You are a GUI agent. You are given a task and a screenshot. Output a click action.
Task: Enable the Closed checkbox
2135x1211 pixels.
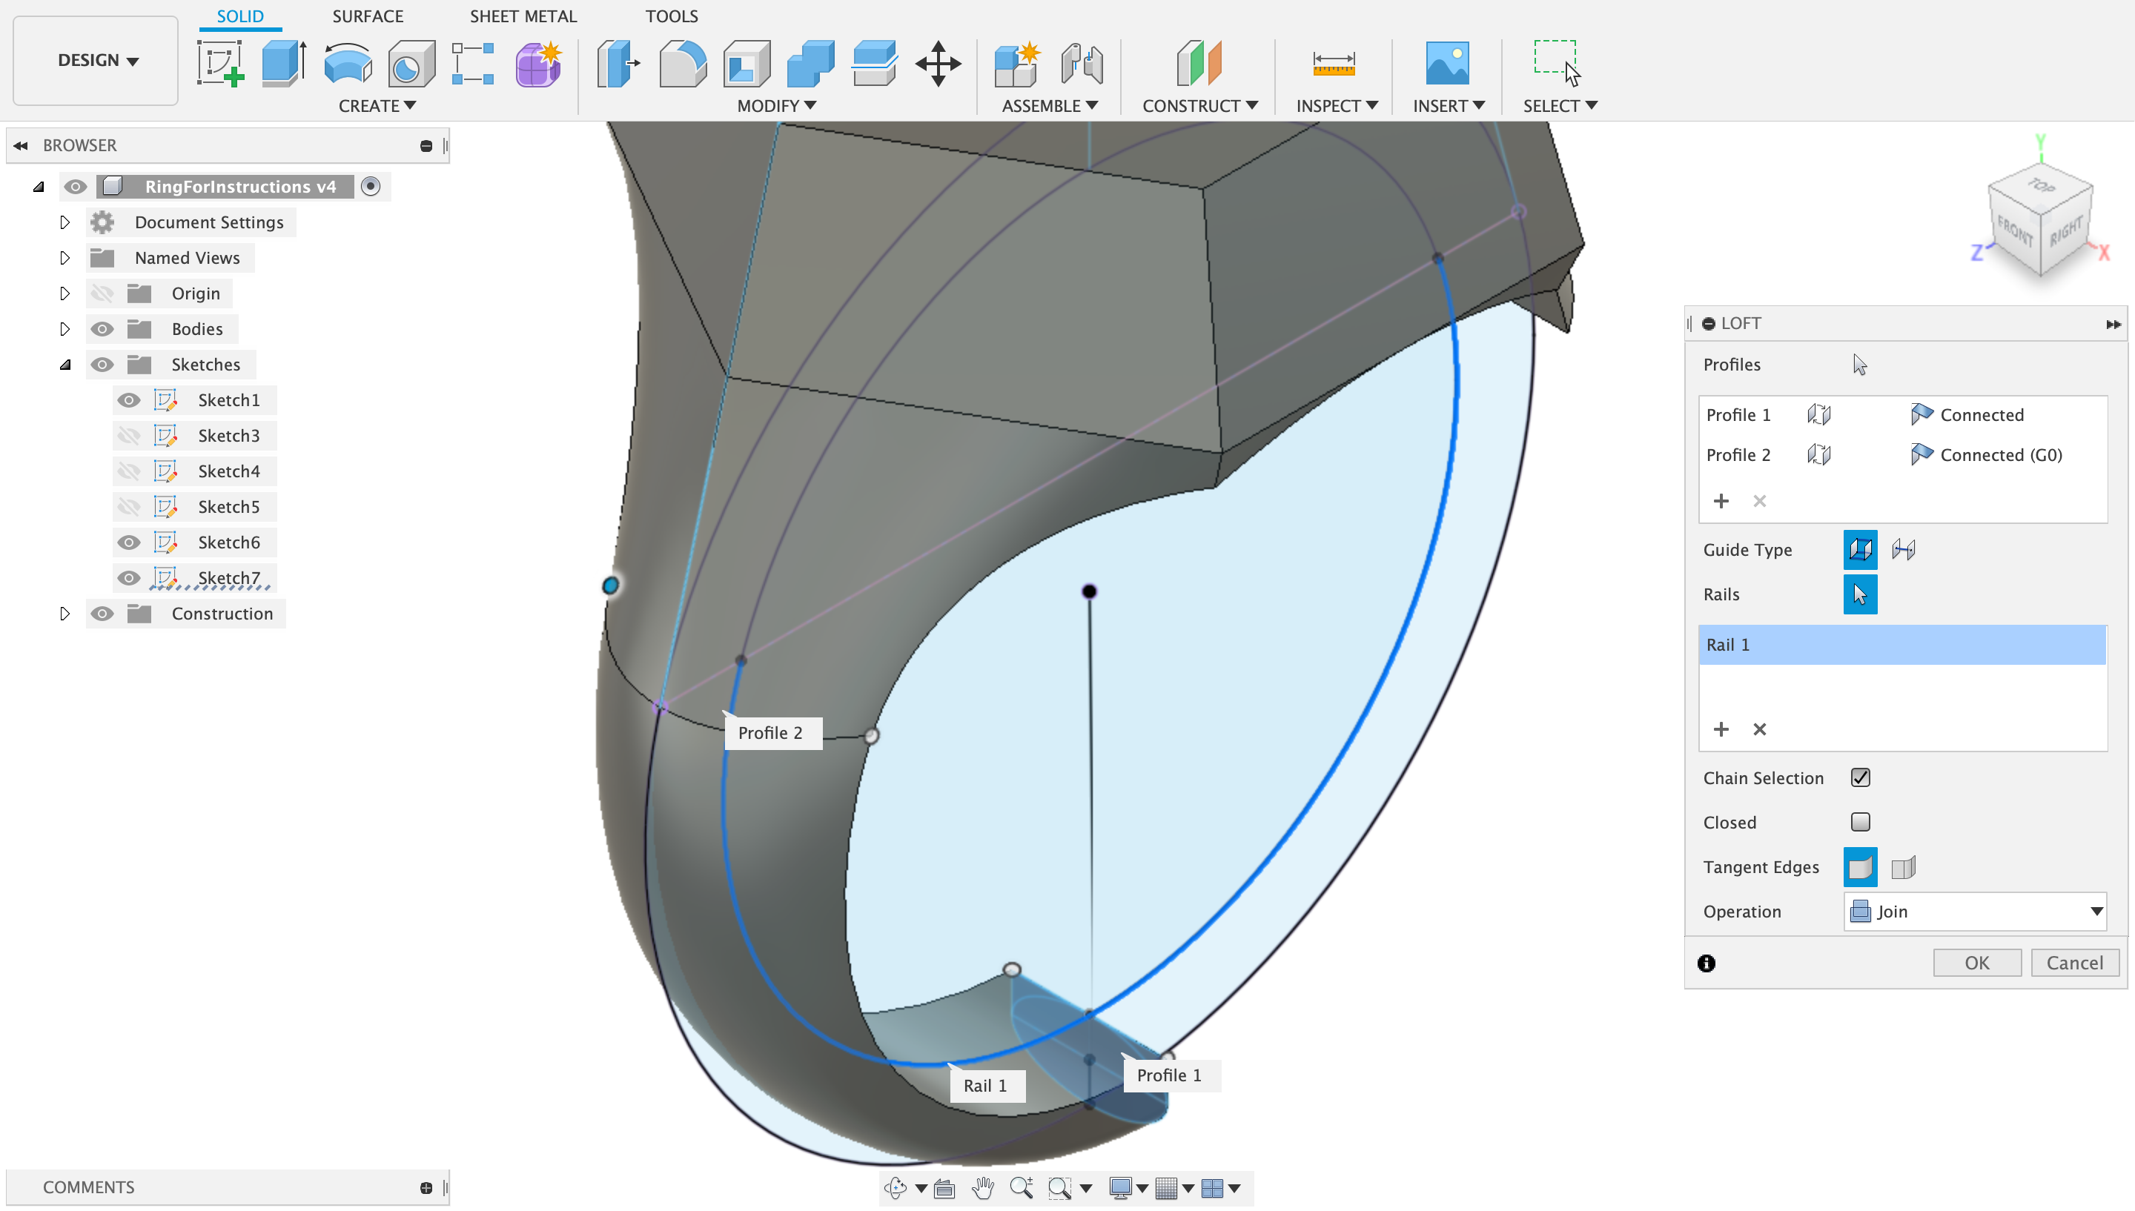[x=1861, y=822]
